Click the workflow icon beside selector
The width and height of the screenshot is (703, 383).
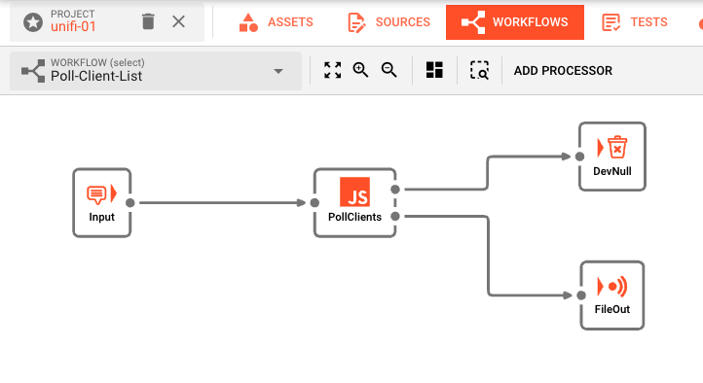(33, 71)
